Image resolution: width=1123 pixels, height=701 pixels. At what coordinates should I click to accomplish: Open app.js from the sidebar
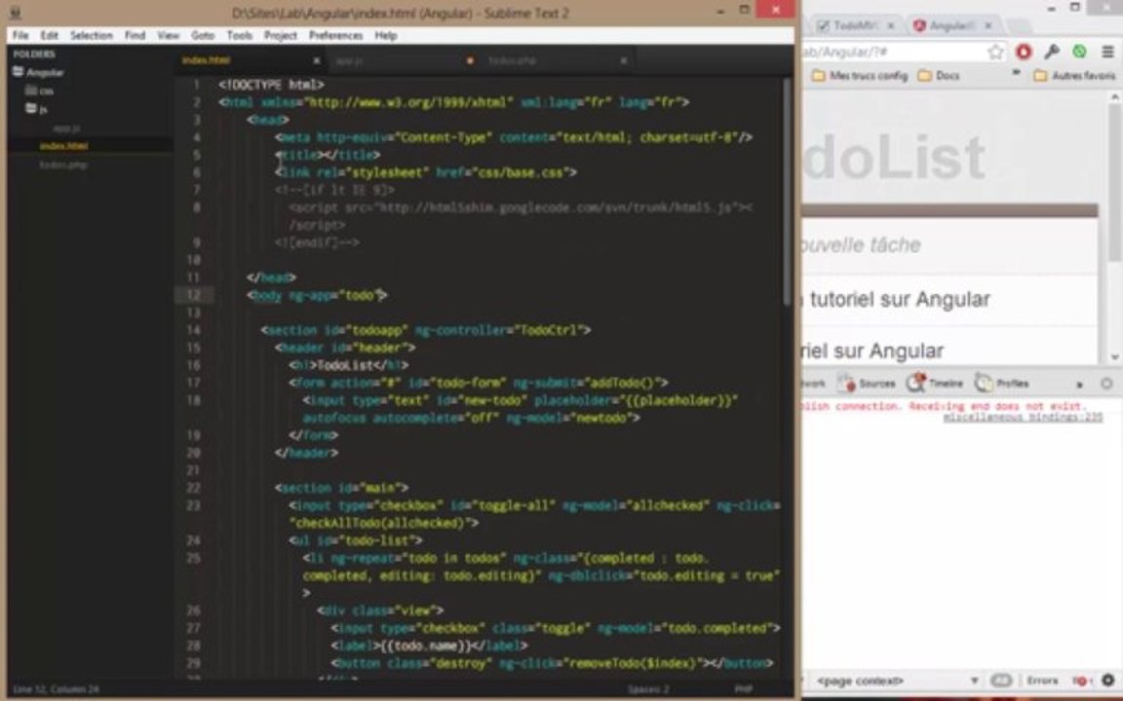66,129
